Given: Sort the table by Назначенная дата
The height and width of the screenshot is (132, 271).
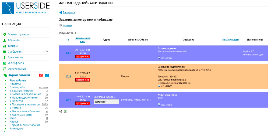Looking at the screenshot, I should (82, 40).
